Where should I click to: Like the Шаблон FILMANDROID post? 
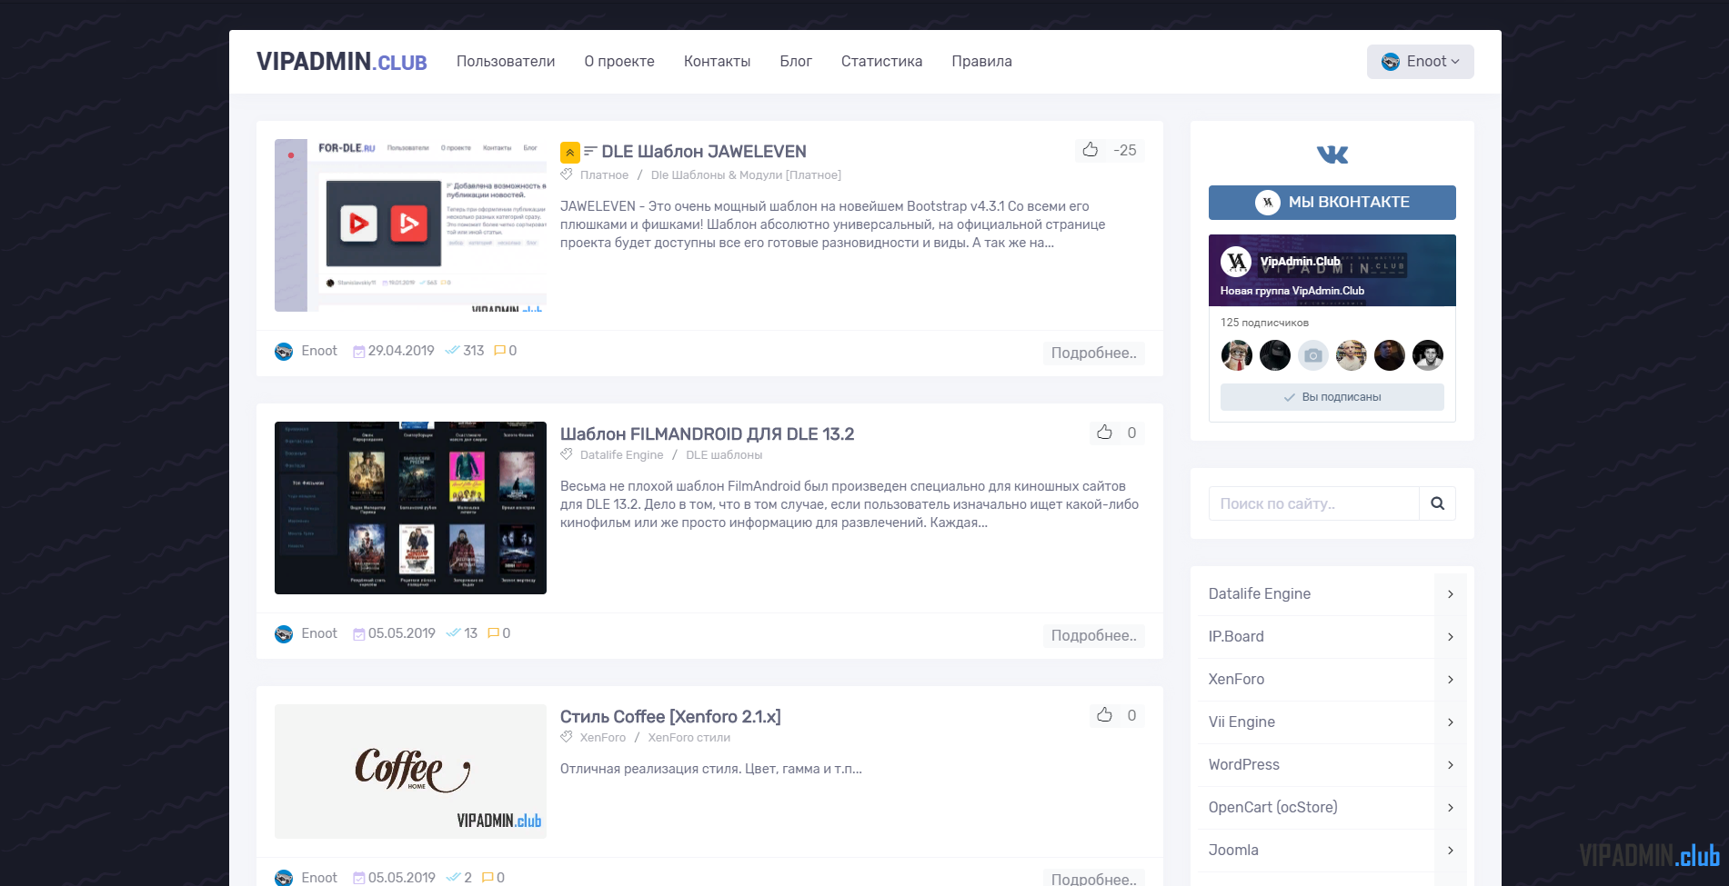pos(1104,433)
